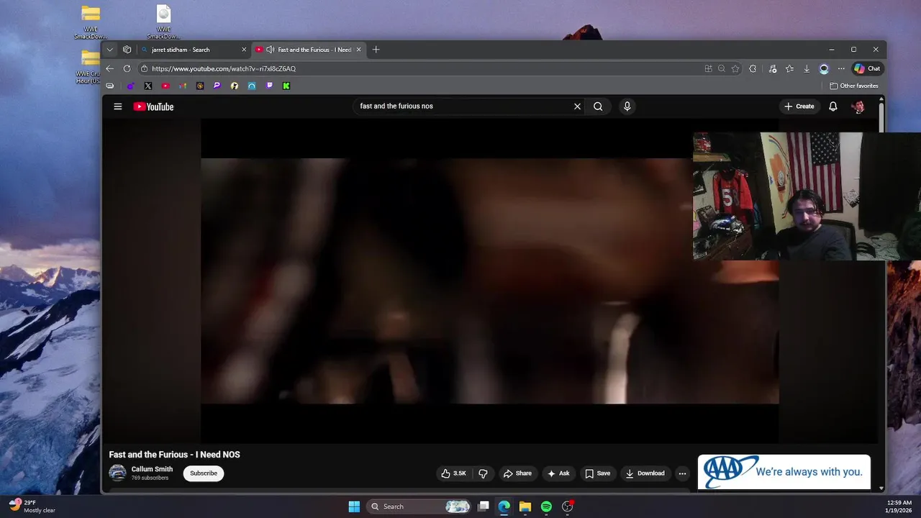Viewport: 921px width, 518px height.
Task: Like the video showing 3.5K
Action: 454,473
